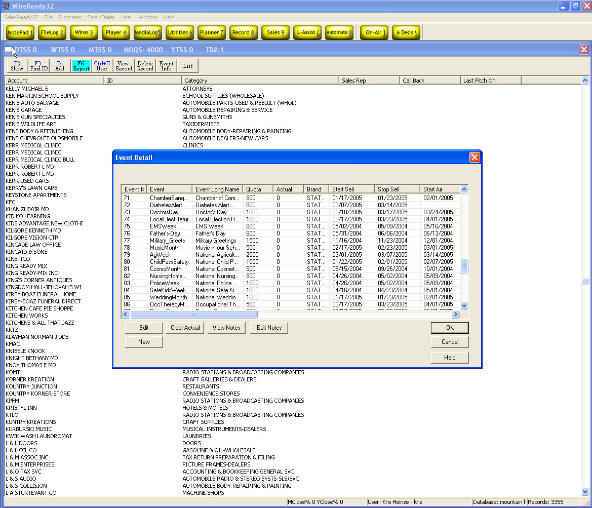The width and height of the screenshot is (592, 508).
Task: Open the 6 Deck module
Action: 407,32
